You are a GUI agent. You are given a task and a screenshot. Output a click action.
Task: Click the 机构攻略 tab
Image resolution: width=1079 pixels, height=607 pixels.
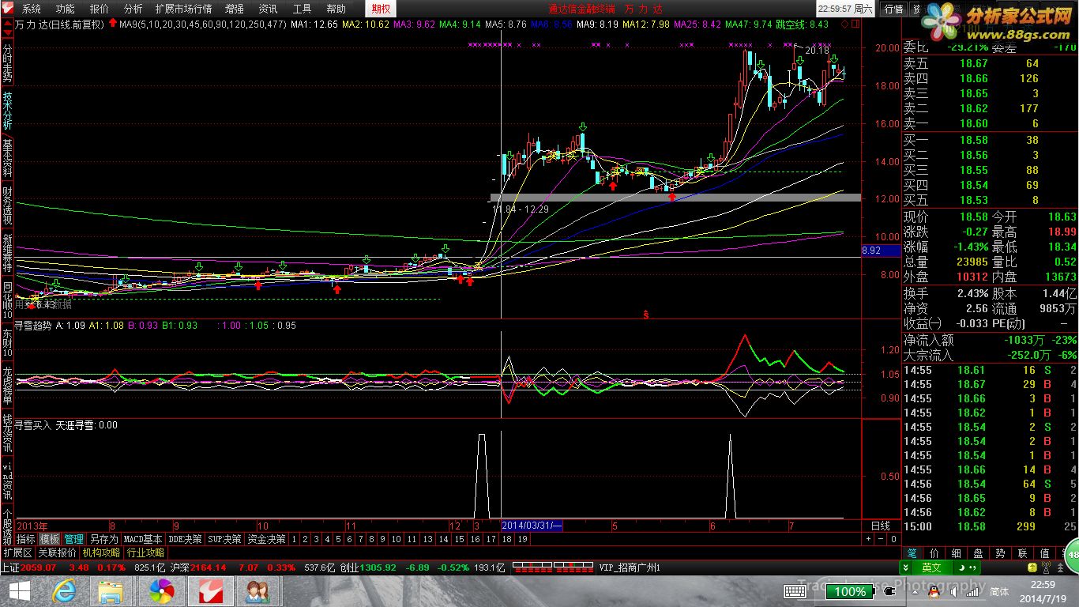[x=102, y=553]
